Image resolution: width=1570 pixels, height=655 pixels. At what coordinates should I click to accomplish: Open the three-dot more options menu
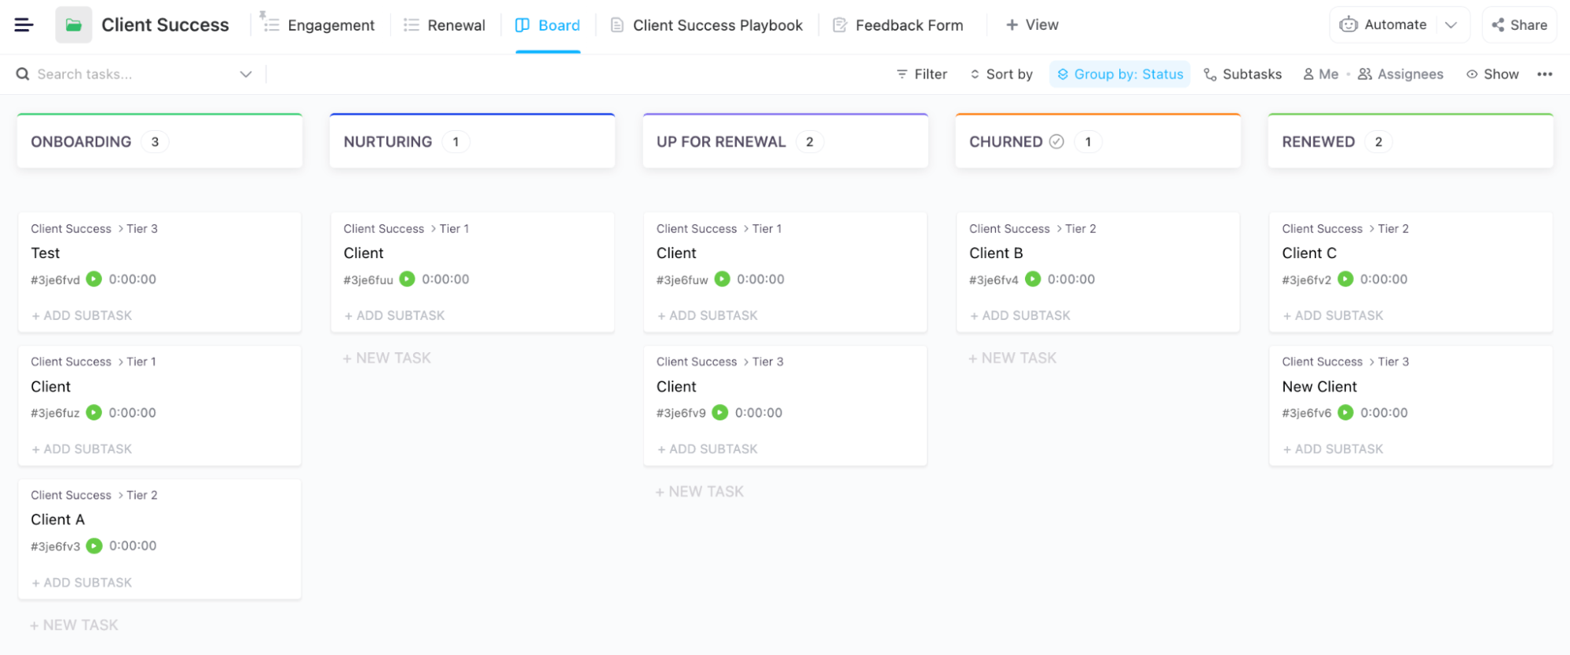click(x=1544, y=75)
